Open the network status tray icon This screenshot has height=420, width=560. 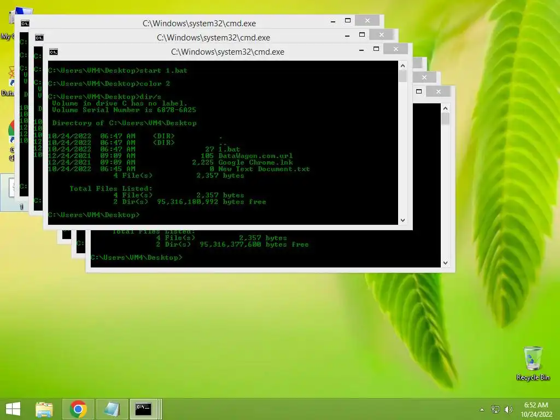click(x=495, y=410)
